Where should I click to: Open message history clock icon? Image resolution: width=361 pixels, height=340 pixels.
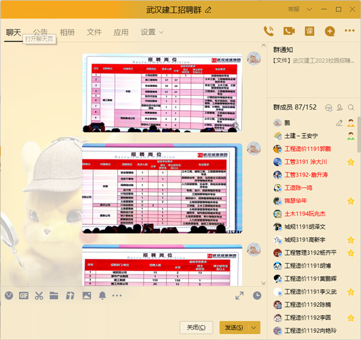pos(257,295)
